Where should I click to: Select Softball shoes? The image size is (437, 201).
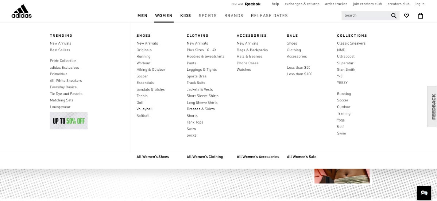point(143,116)
